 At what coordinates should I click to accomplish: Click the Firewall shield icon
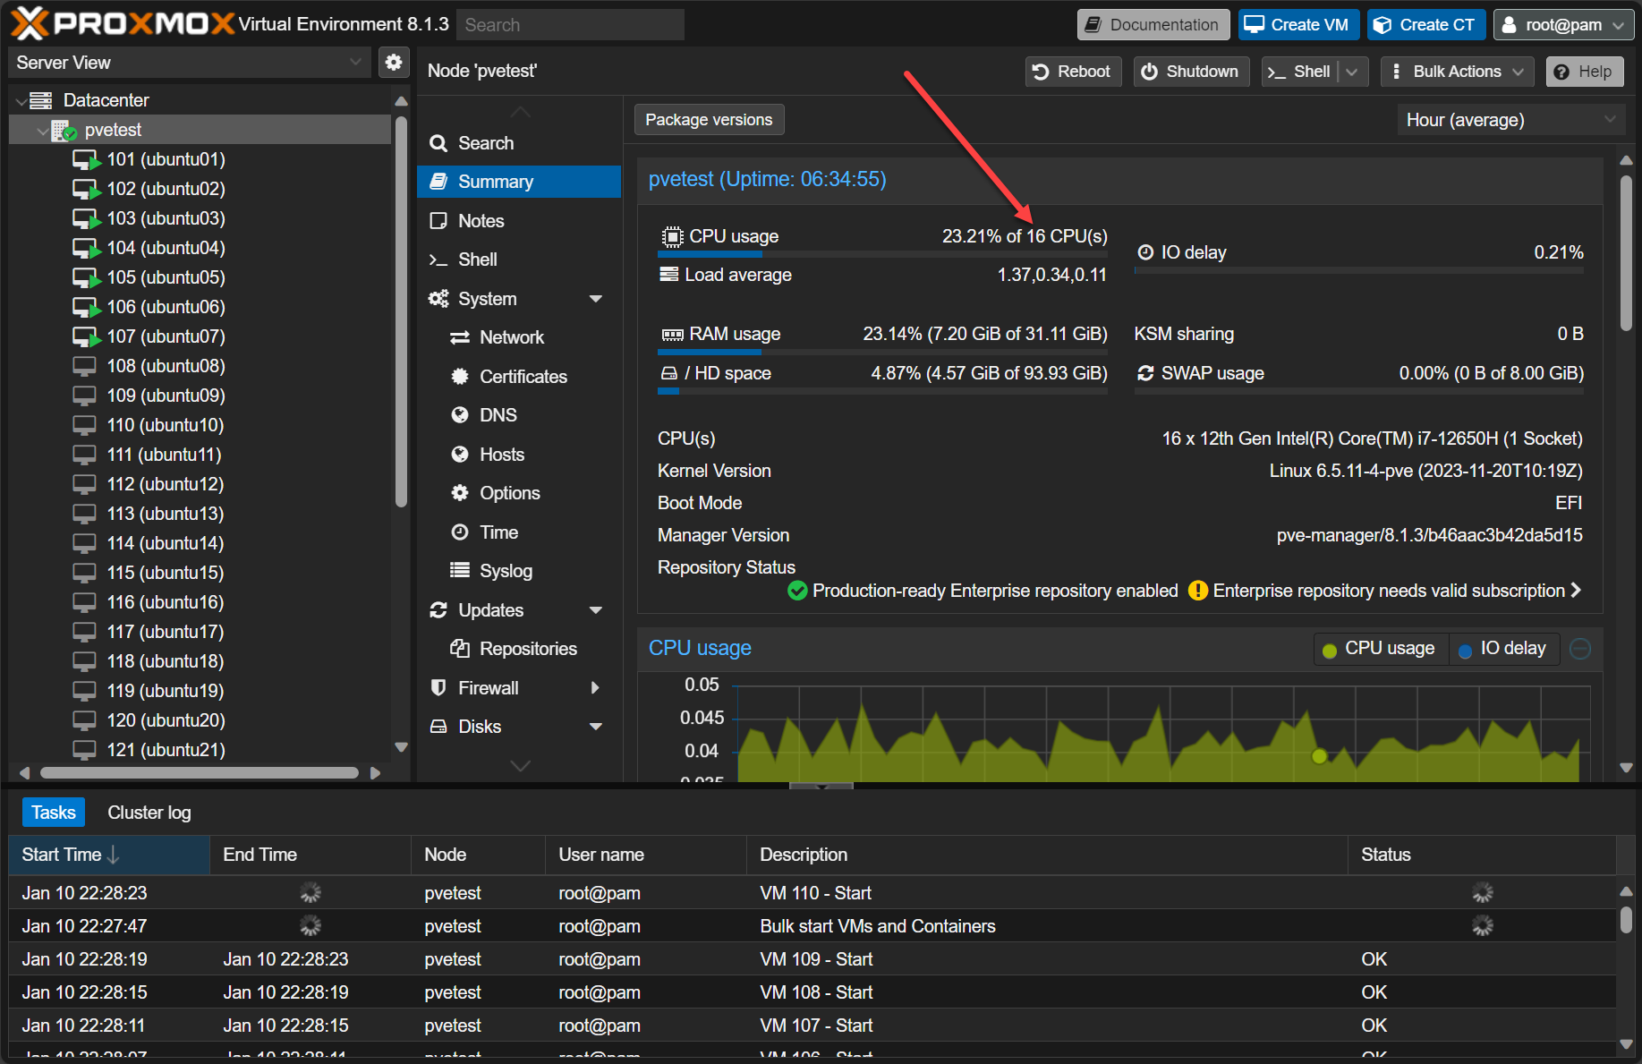pos(438,688)
